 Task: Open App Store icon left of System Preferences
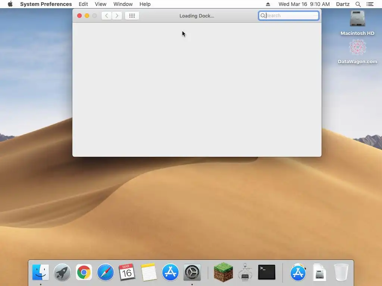point(170,272)
